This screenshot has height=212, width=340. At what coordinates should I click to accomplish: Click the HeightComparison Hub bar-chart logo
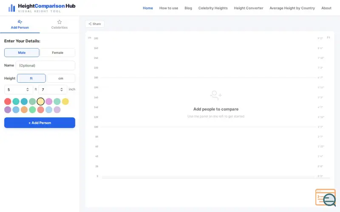pos(12,8)
